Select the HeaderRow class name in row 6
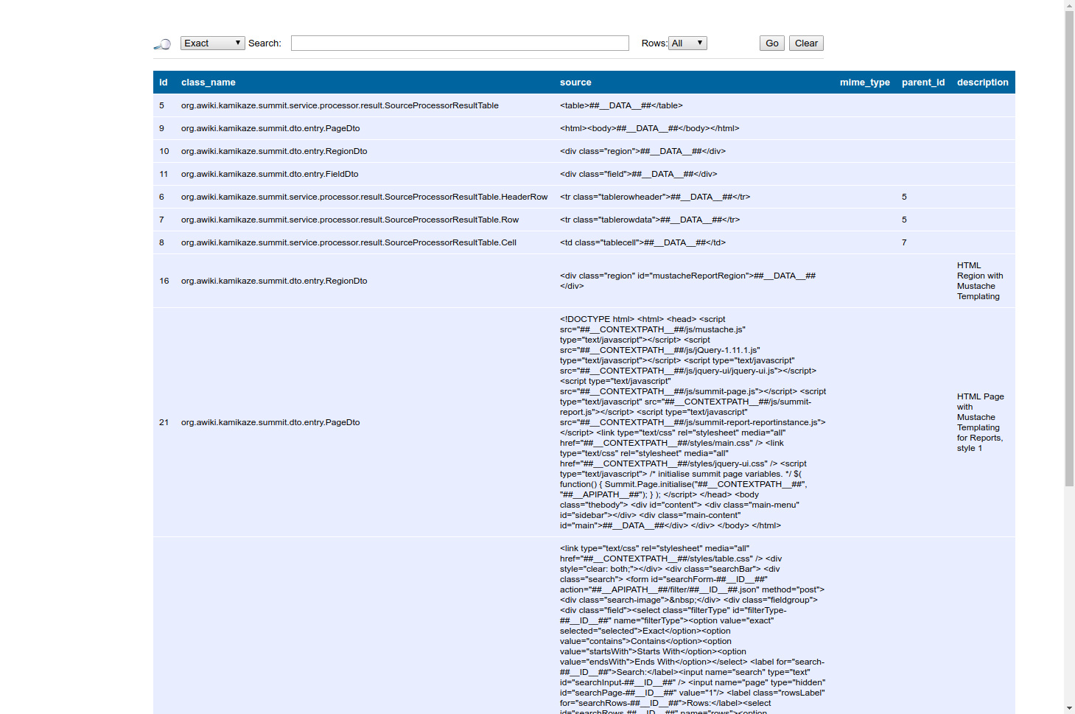Image resolution: width=1075 pixels, height=714 pixels. point(365,197)
